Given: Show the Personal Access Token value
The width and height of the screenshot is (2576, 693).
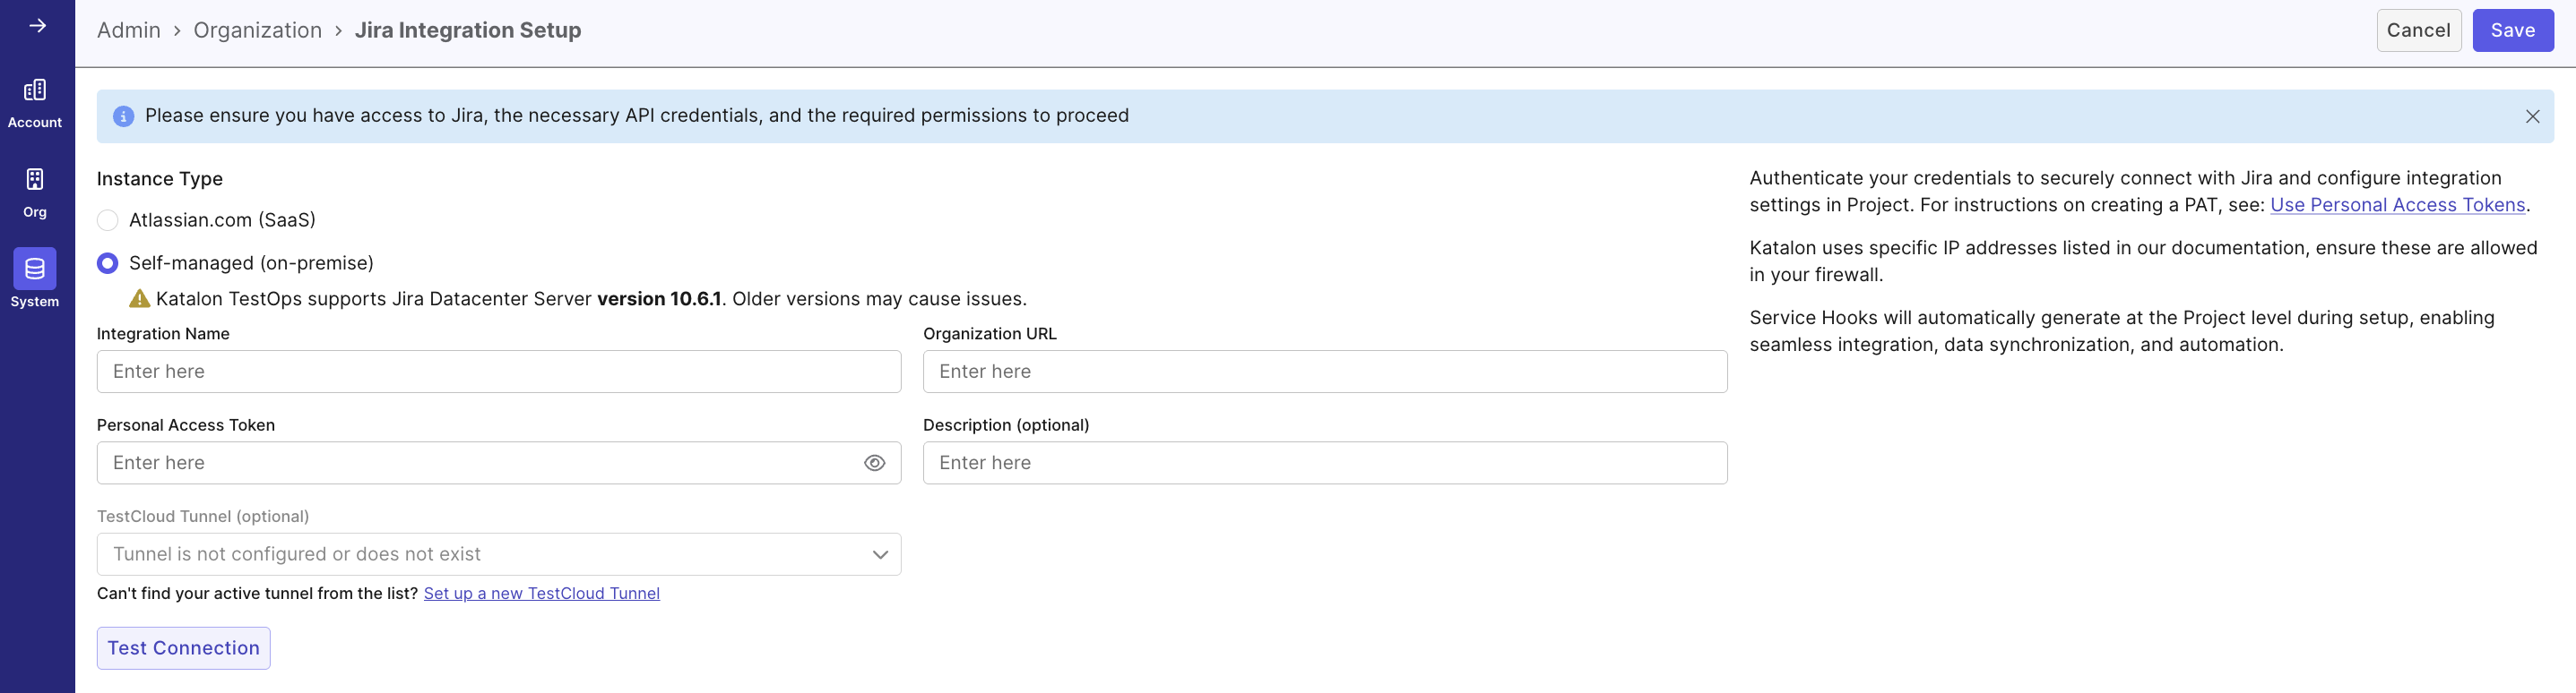Looking at the screenshot, I should [x=874, y=463].
